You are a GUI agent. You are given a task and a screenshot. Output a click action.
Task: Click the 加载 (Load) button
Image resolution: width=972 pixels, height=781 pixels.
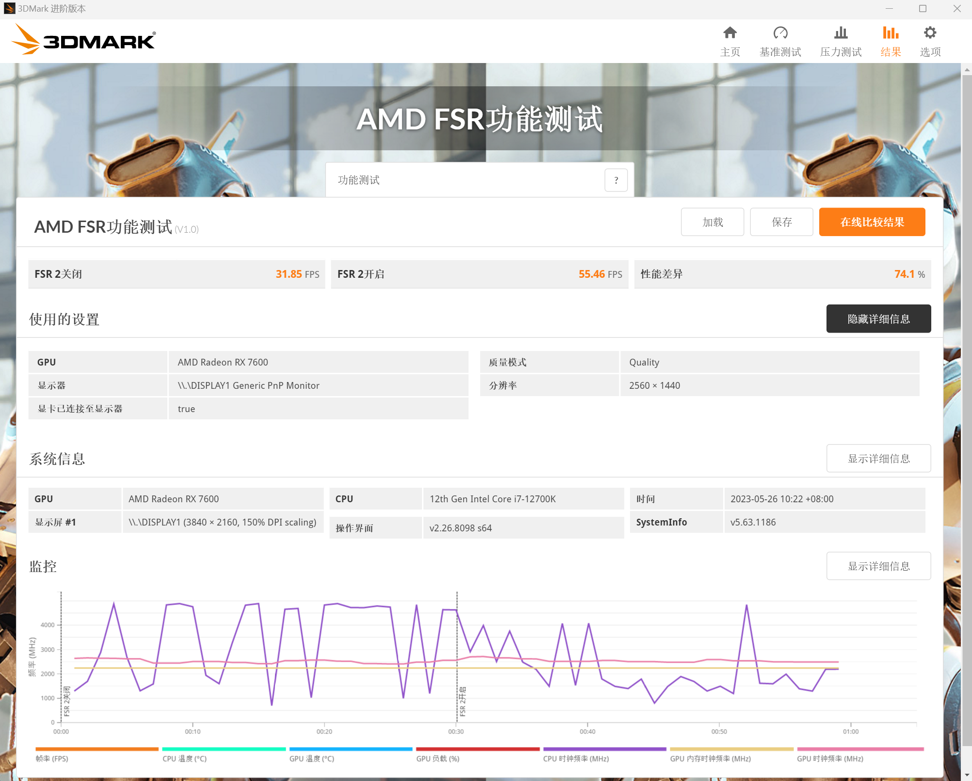pos(713,222)
